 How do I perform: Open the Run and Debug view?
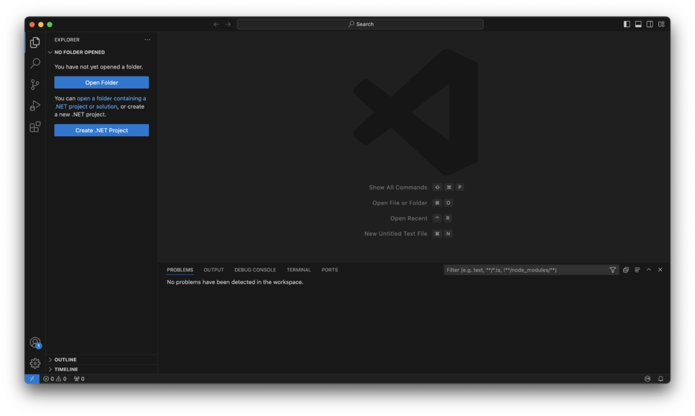35,105
